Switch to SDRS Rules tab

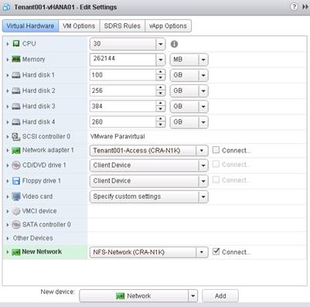[122, 26]
